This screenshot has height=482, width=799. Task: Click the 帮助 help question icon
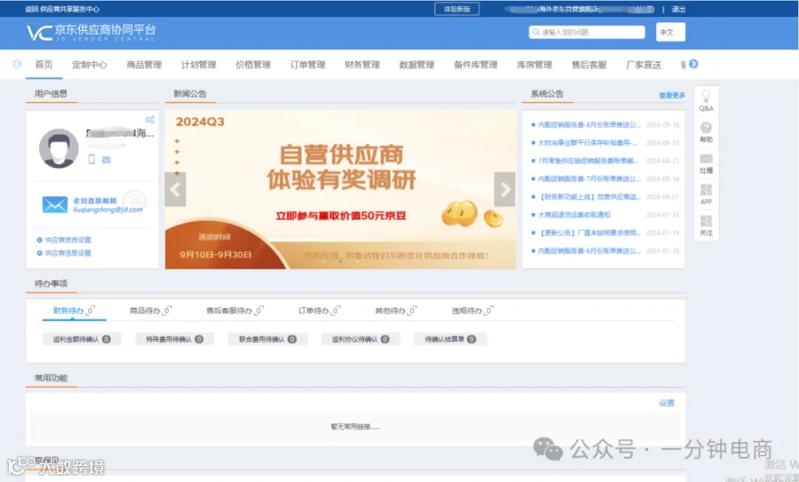707,127
